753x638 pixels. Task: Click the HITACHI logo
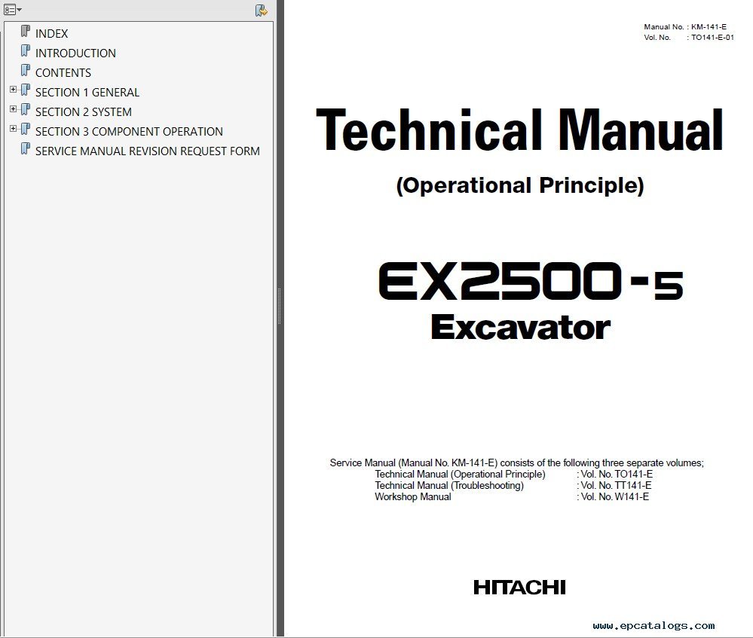(519, 587)
